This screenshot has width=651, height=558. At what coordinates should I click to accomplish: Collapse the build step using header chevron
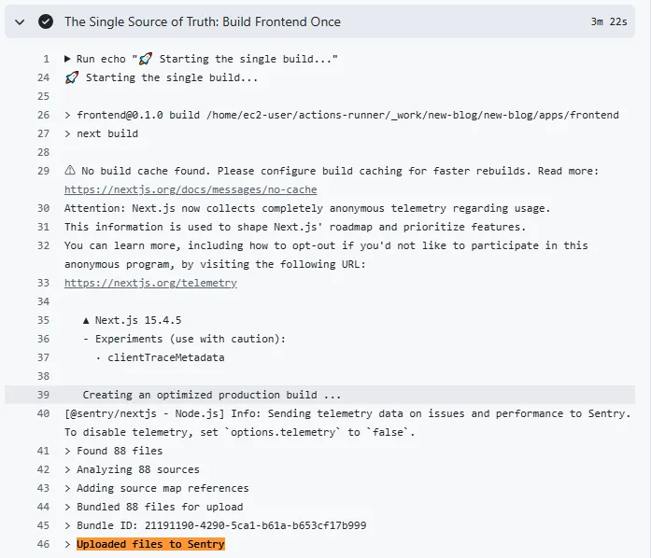(20, 21)
